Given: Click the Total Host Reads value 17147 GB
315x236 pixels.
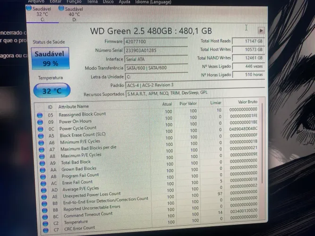Looking at the screenshot, I should 248,41.
